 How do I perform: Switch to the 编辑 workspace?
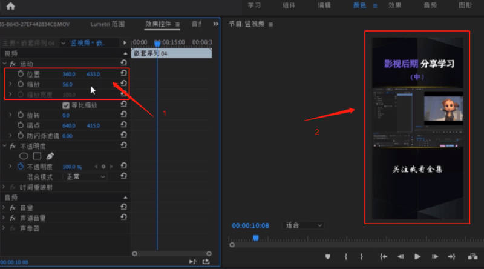coord(324,5)
